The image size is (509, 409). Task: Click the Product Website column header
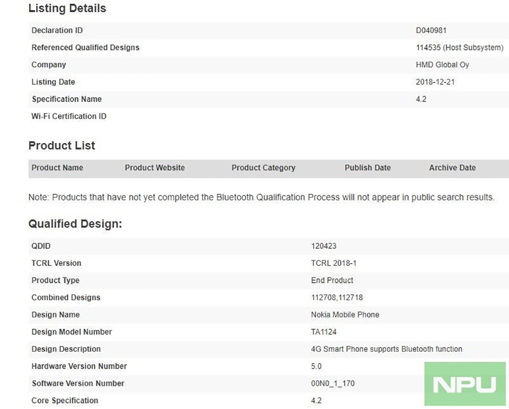[x=155, y=168]
